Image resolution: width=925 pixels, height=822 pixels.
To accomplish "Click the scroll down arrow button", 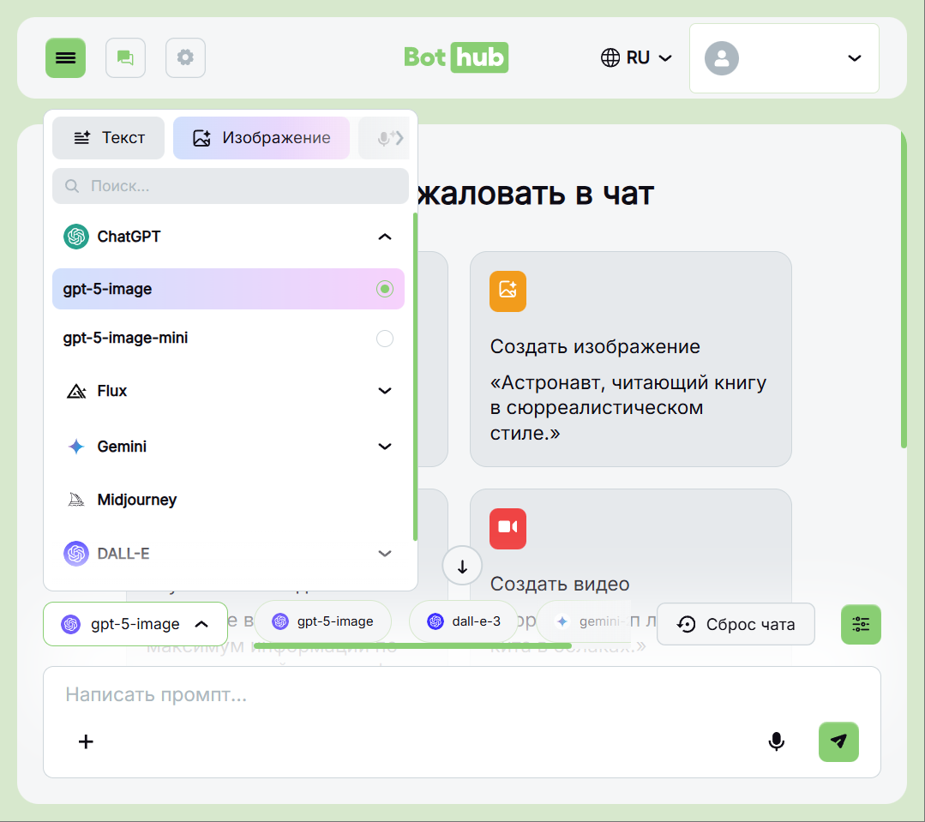I will pyautogui.click(x=462, y=567).
